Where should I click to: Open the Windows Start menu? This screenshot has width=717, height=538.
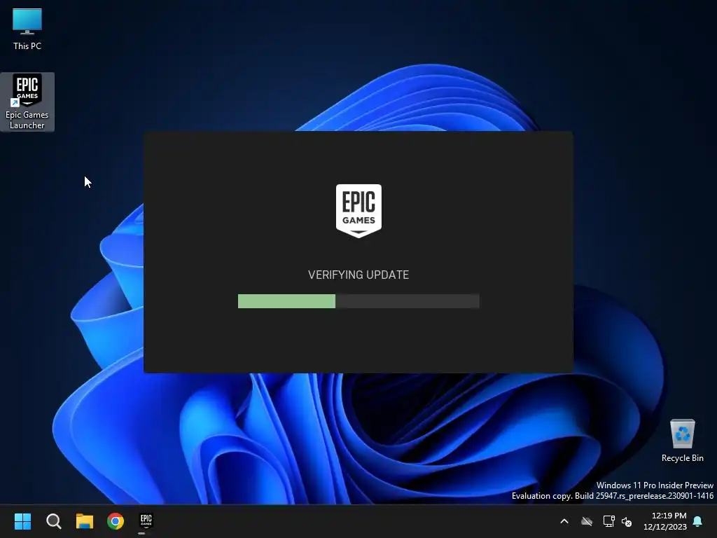point(22,521)
